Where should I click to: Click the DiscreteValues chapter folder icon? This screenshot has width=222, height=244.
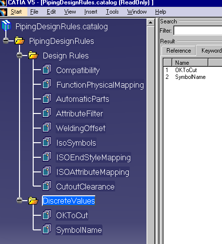point(33,201)
